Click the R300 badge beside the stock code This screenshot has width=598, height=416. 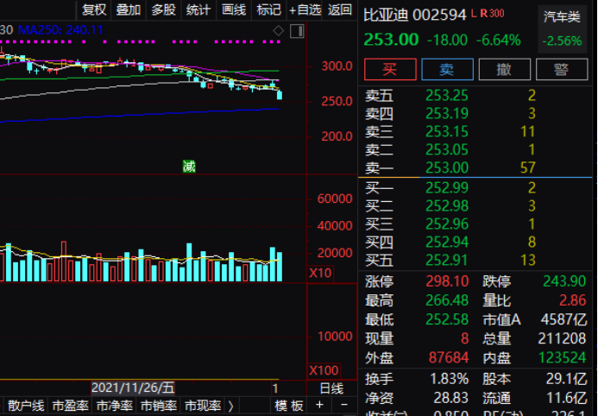(x=492, y=14)
